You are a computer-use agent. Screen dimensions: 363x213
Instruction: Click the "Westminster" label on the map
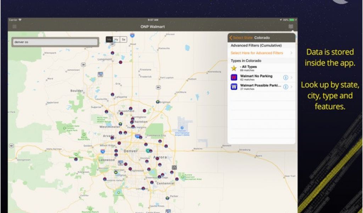pyautogui.click(x=110, y=127)
